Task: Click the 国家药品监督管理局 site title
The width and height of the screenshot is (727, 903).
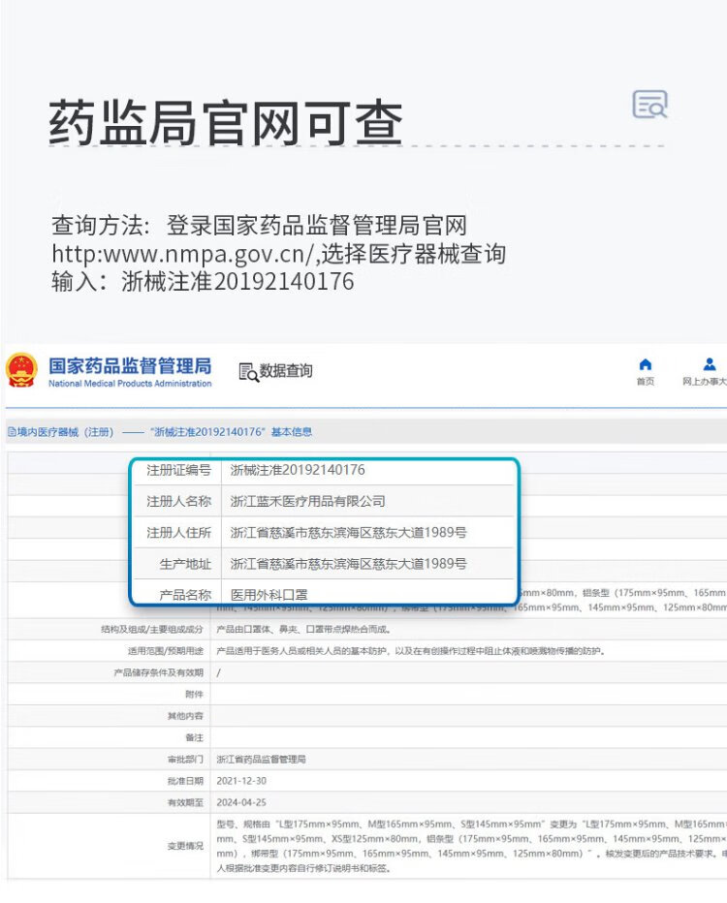Action: (130, 366)
